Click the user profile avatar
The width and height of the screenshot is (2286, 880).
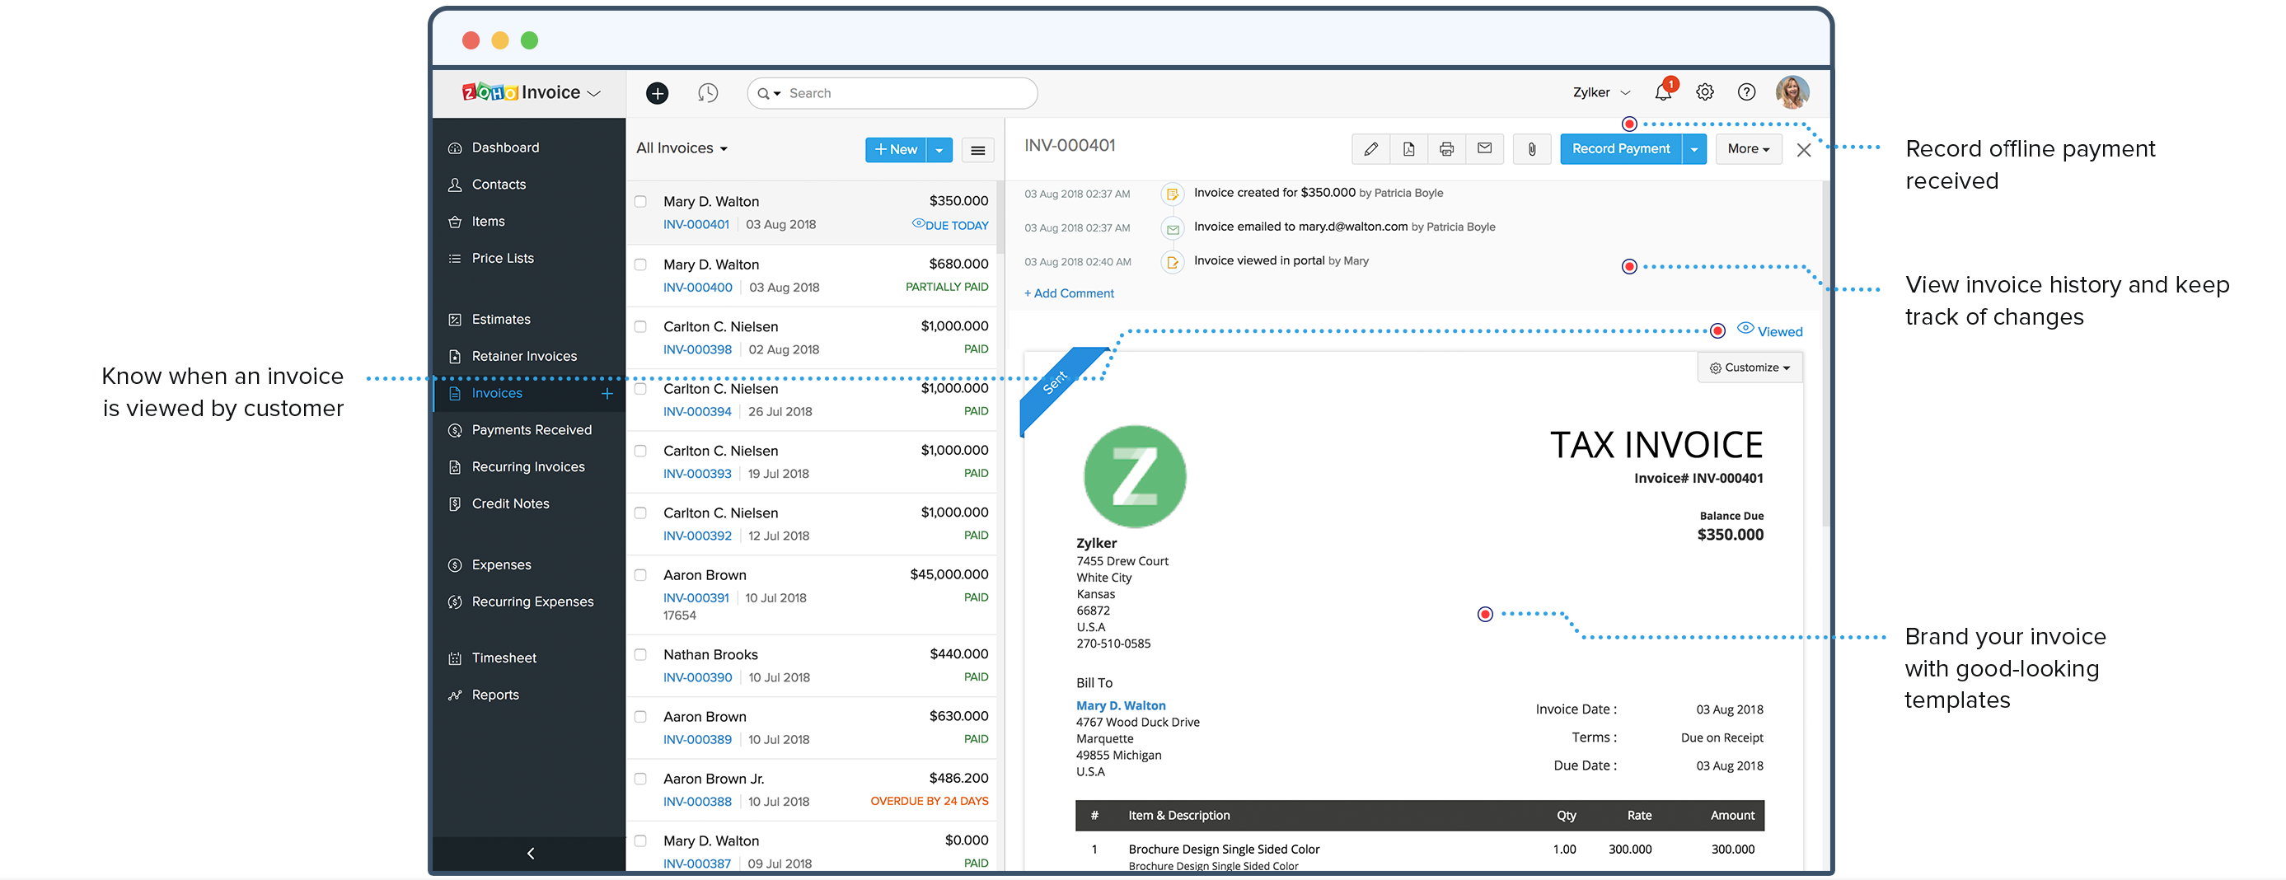pyautogui.click(x=1792, y=92)
